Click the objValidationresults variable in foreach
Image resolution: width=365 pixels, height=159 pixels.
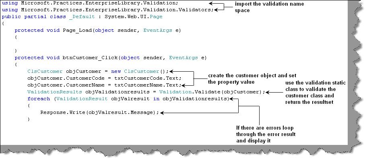tap(194, 99)
